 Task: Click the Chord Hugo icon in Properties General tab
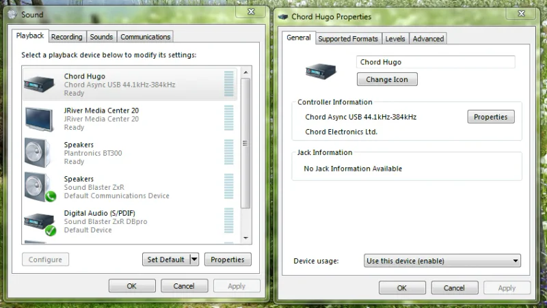(321, 71)
